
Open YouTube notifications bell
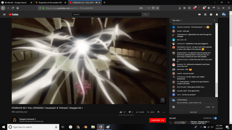[217, 14]
